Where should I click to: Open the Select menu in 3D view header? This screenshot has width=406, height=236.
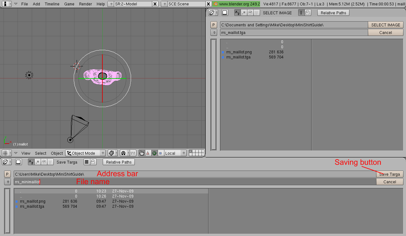tap(40, 153)
